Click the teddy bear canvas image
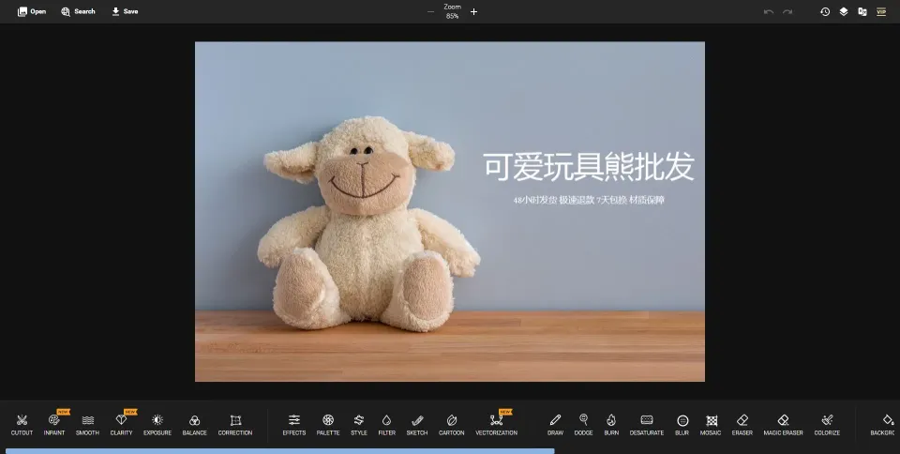Viewport: 900px width, 454px height. pyautogui.click(x=375, y=225)
